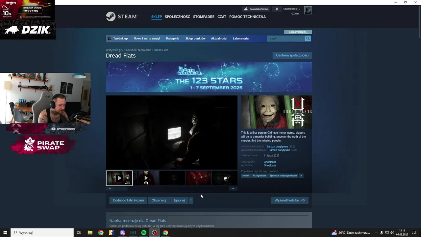Open producer Ghostcase link
Viewport: 421px width, 237px height.
point(270,162)
